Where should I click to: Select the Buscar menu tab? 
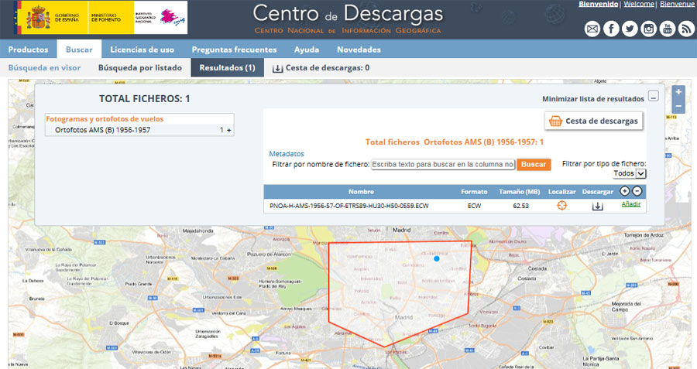point(79,50)
